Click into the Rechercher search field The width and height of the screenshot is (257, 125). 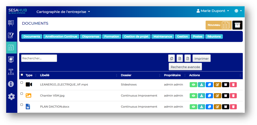(39, 58)
